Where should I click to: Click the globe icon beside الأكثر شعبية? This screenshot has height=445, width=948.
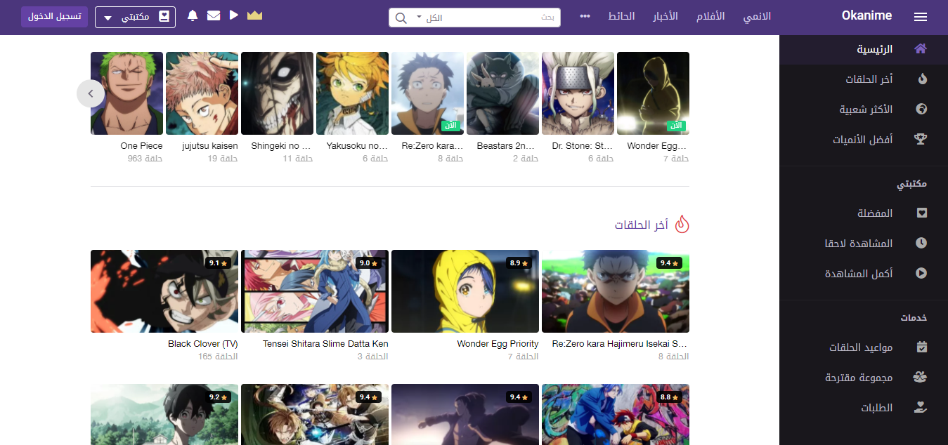click(x=922, y=109)
